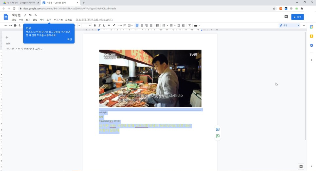The height and width of the screenshot is (171, 316).
Task: Open the 부가기능 menu
Action: click(58, 20)
